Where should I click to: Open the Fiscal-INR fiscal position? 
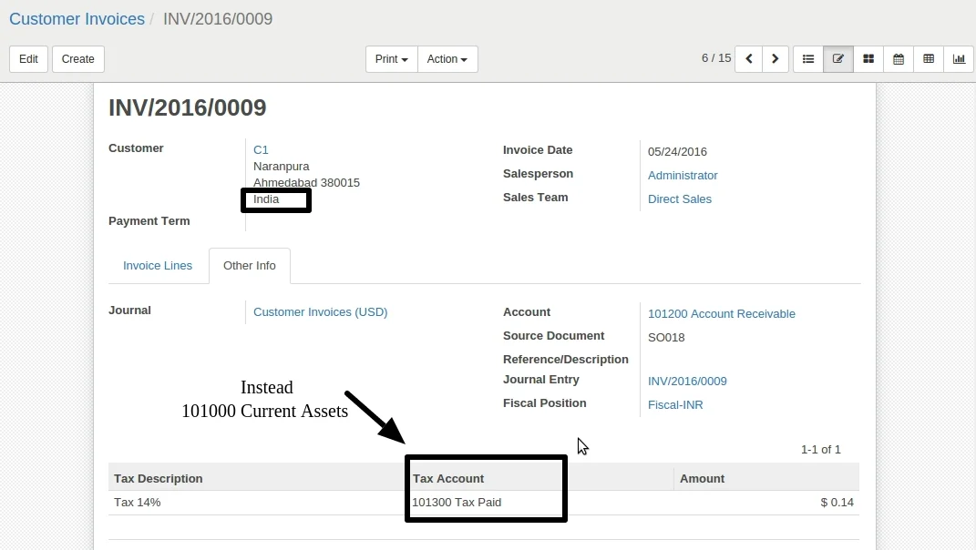[675, 404]
